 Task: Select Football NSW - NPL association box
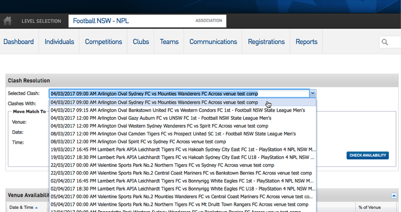click(147, 21)
